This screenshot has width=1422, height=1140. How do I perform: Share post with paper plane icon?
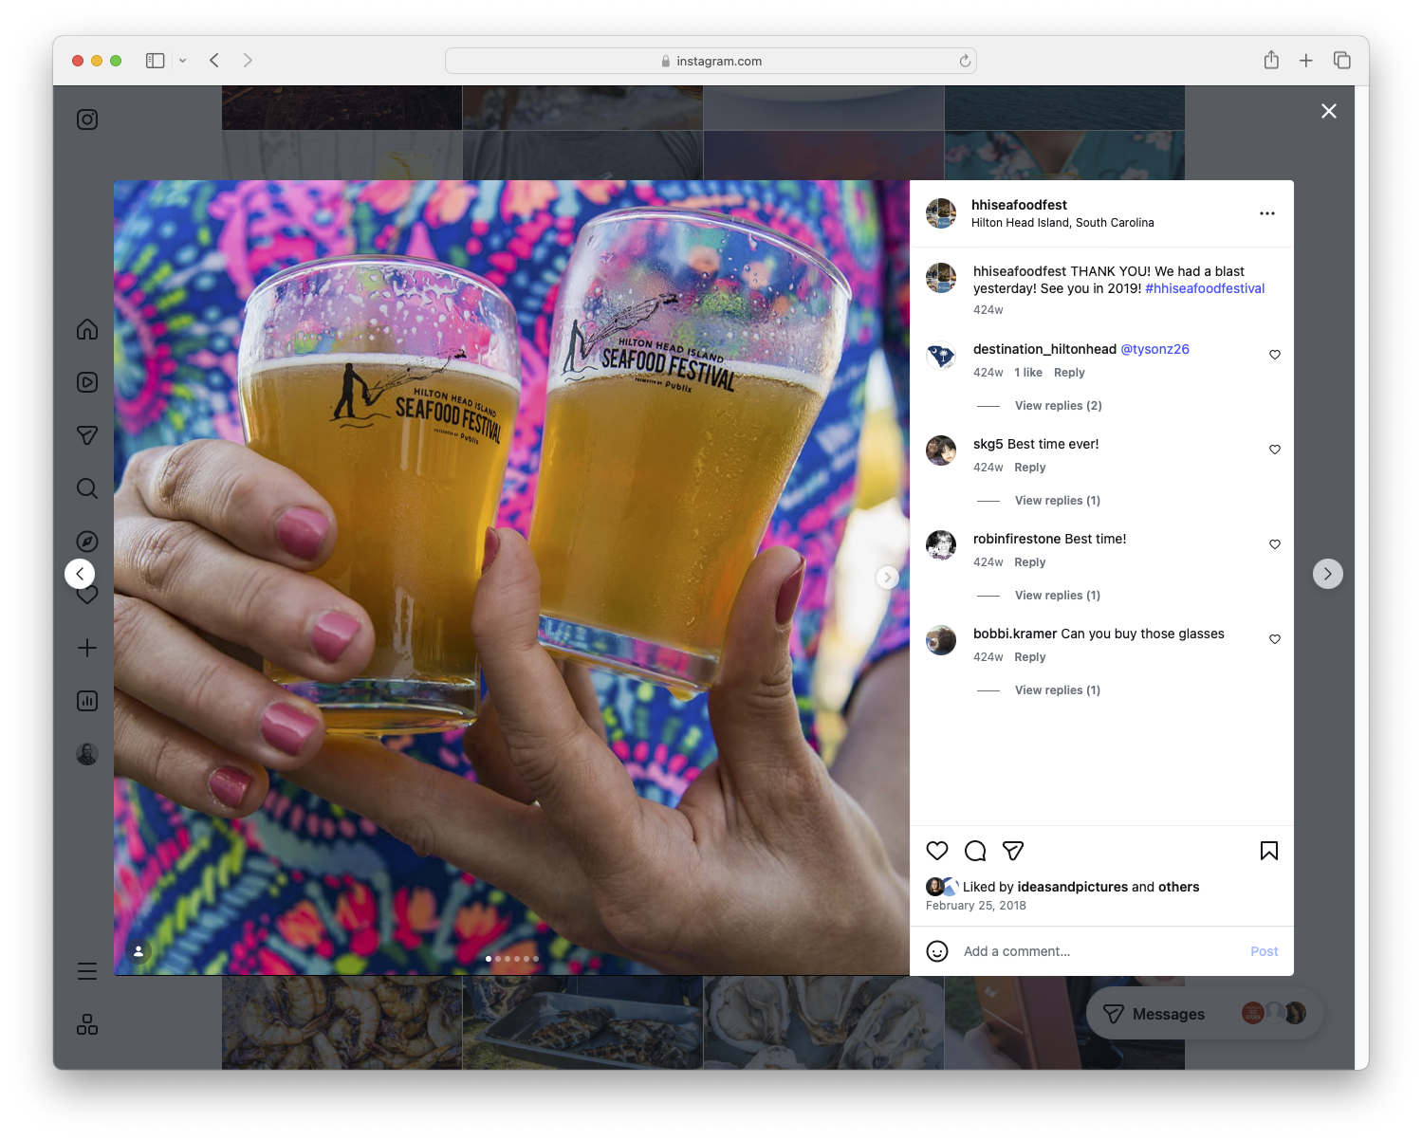1013,851
